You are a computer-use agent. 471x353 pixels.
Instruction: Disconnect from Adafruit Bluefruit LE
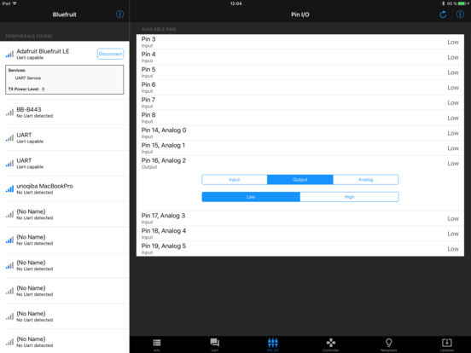[110, 54]
